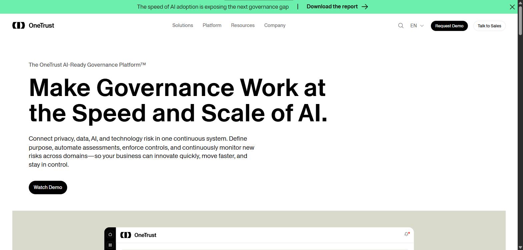Click the 'Make Governance Work' headline

(x=178, y=100)
